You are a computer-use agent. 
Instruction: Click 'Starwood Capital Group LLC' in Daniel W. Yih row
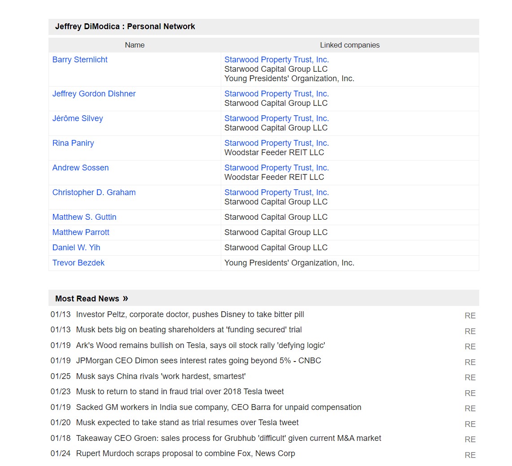click(x=276, y=248)
